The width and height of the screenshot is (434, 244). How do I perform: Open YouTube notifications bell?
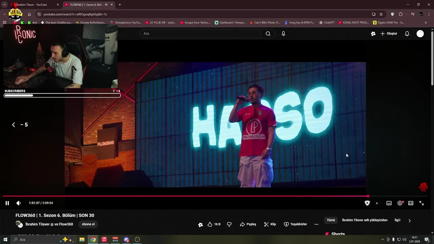407,34
